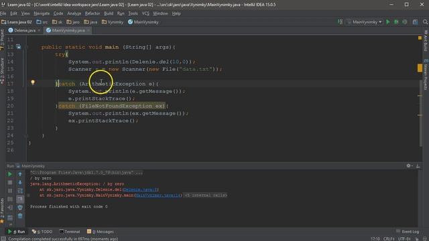Click 'Learn java 02' breadcrumb
429x241 pixels.
[x=16, y=22]
